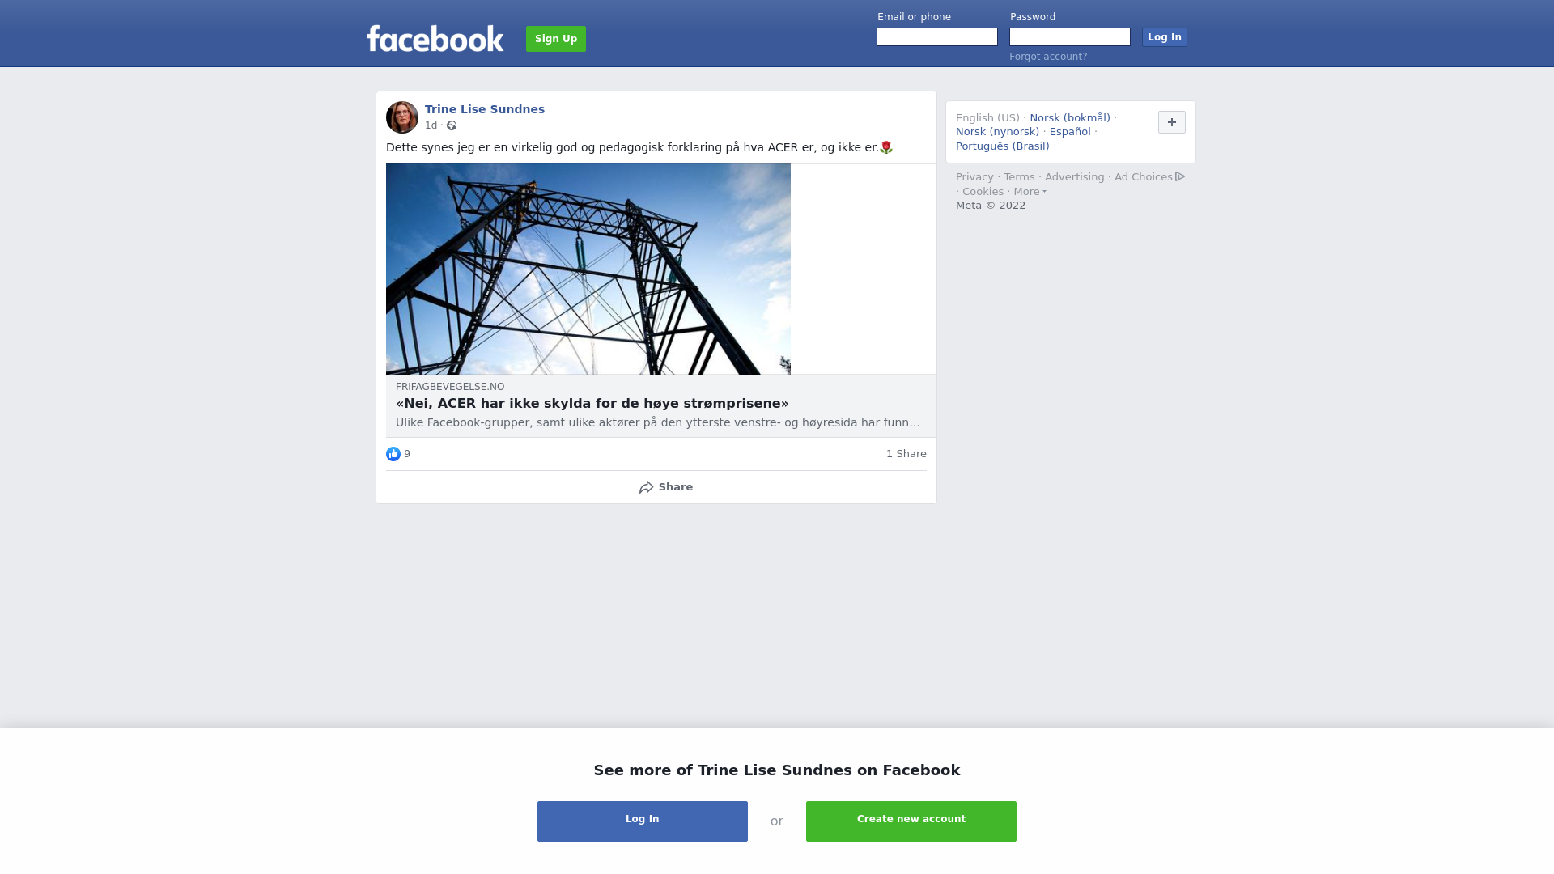Click the blue like reaction icon
This screenshot has height=874, width=1554.
pyautogui.click(x=393, y=454)
